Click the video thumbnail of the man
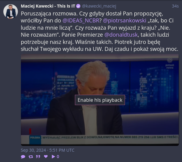 pos(100,100)
